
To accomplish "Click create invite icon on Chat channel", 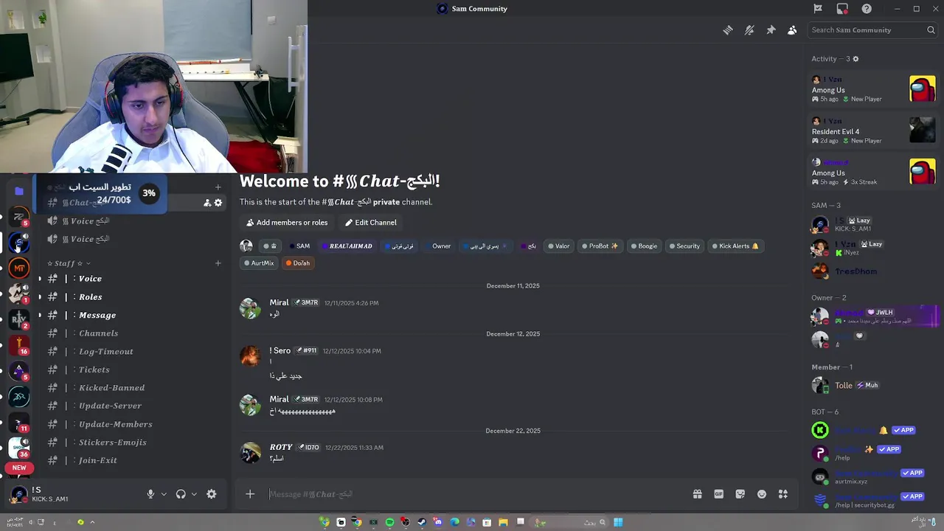I will 207,203.
